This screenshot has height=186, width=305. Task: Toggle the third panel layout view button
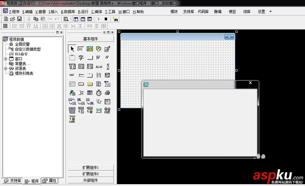pyautogui.click(x=90, y=19)
